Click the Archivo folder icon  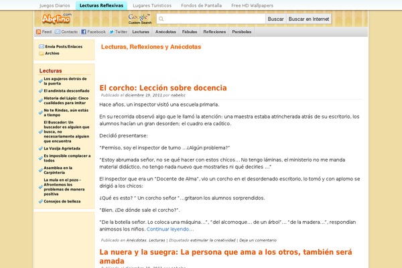[42, 54]
